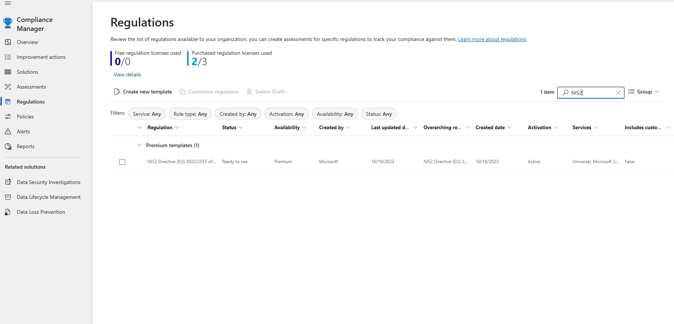Click the search magnifier icon
Viewport: 674px width, 324px height.
coord(565,92)
